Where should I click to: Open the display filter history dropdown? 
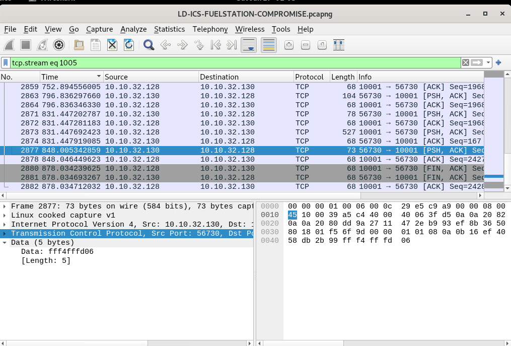pos(488,63)
